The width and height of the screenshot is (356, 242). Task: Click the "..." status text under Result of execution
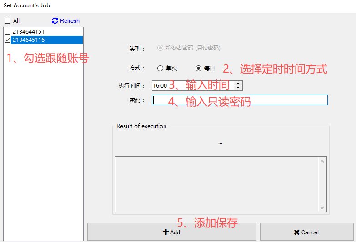pyautogui.click(x=220, y=143)
